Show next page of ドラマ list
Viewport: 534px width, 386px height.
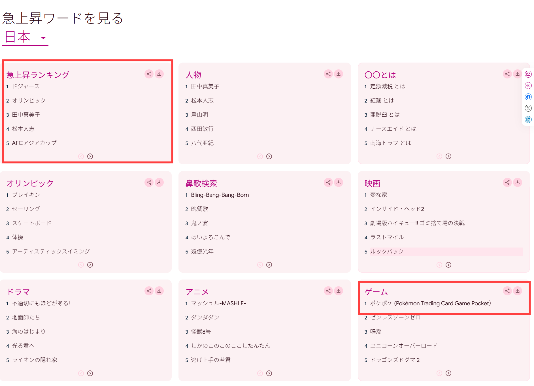coord(90,373)
